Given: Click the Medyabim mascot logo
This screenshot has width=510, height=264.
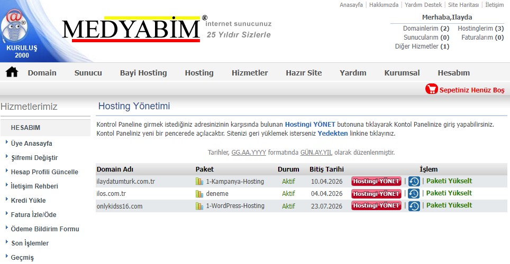Looking at the screenshot, I should click(14, 25).
